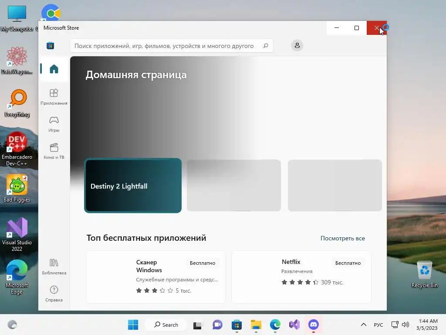Select Everything desktop shortcut

(x=17, y=103)
